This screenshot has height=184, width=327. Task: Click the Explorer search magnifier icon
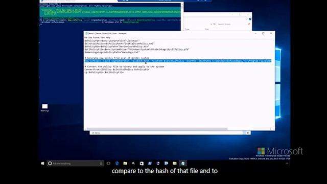(249, 24)
